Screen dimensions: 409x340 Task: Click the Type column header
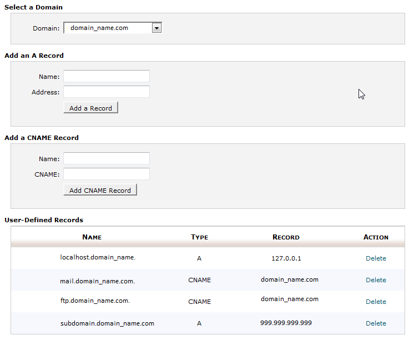click(x=199, y=237)
